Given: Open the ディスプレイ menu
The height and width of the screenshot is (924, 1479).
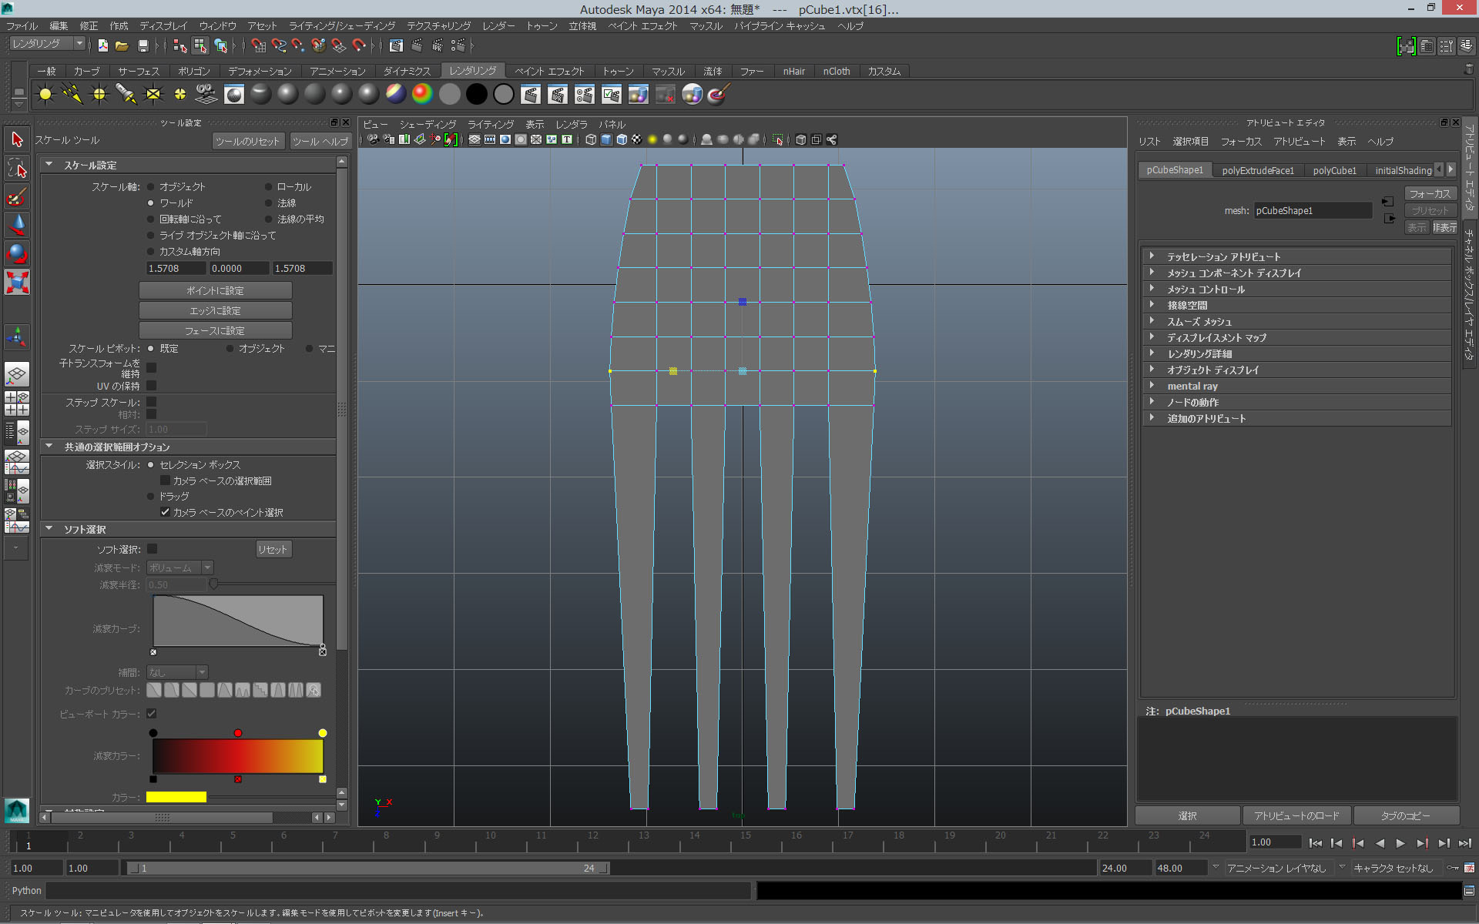Looking at the screenshot, I should (x=162, y=25).
